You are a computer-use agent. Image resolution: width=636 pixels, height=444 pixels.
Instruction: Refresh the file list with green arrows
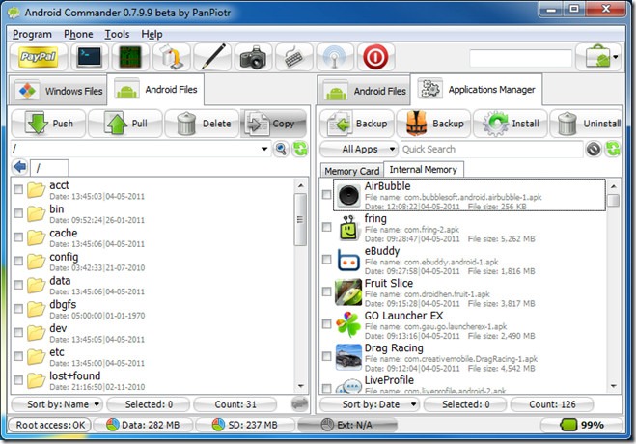[300, 149]
